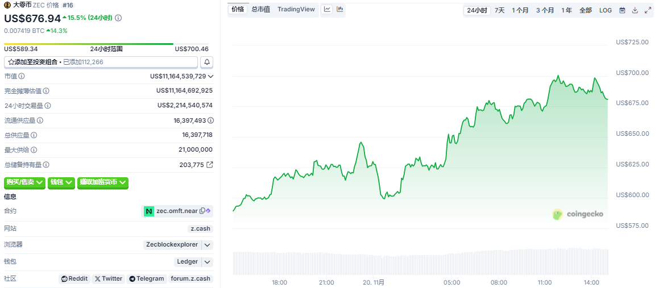The height and width of the screenshot is (288, 667).
Task: Switch to the candlestick chart icon
Action: pyautogui.click(x=340, y=9)
